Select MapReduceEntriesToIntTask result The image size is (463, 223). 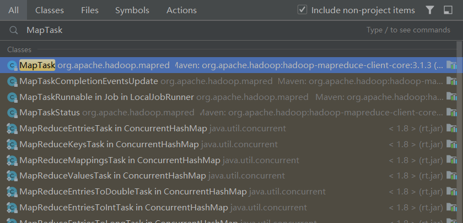(x=123, y=208)
